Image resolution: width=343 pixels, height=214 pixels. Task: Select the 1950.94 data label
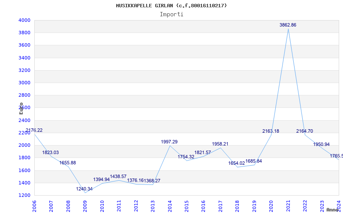[321, 145]
